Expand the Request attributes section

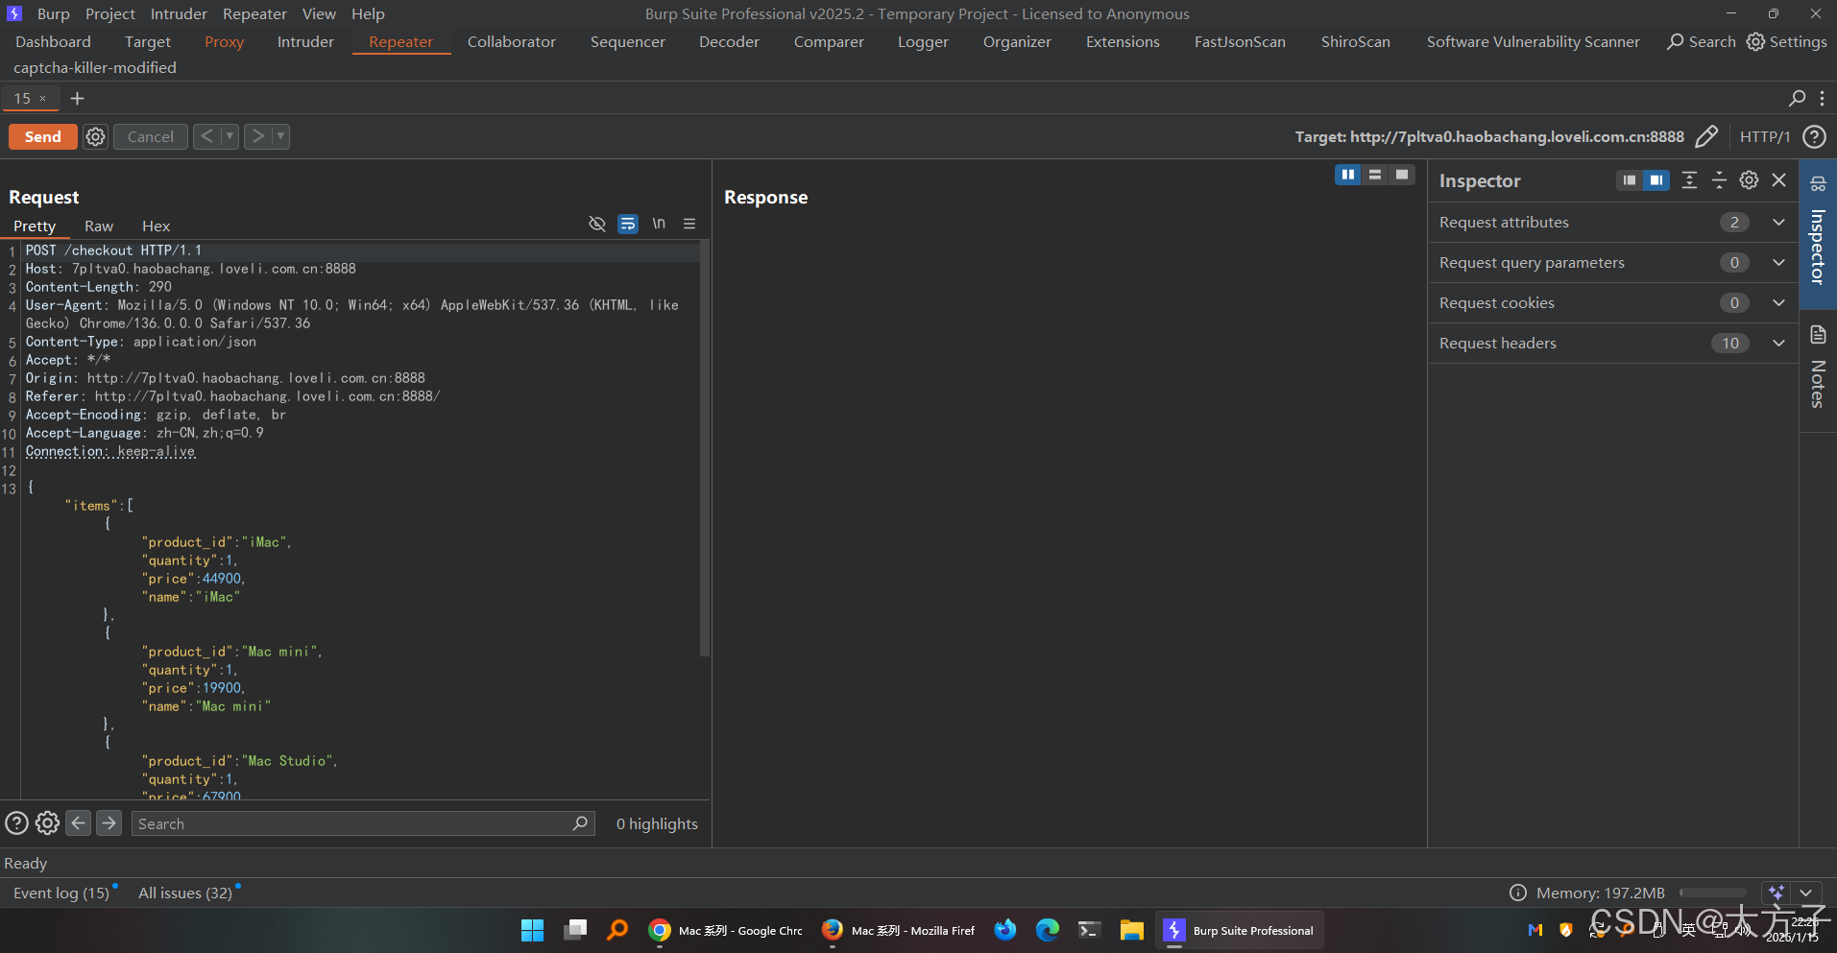(x=1612, y=222)
